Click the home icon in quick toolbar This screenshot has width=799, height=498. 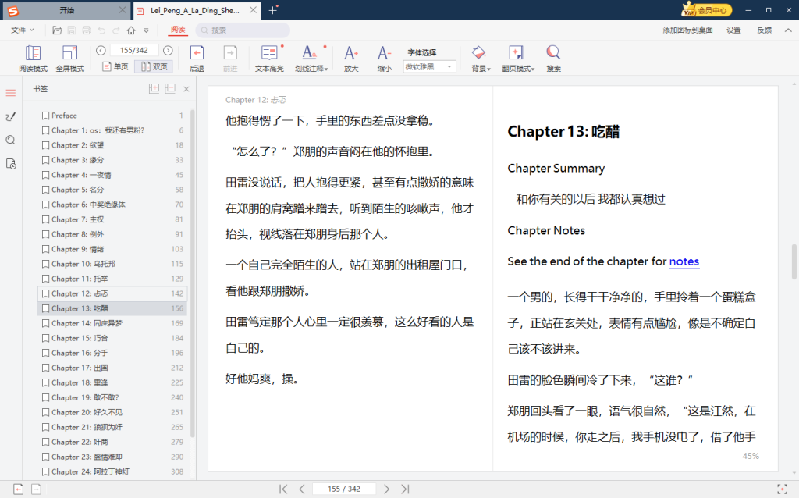click(x=131, y=30)
